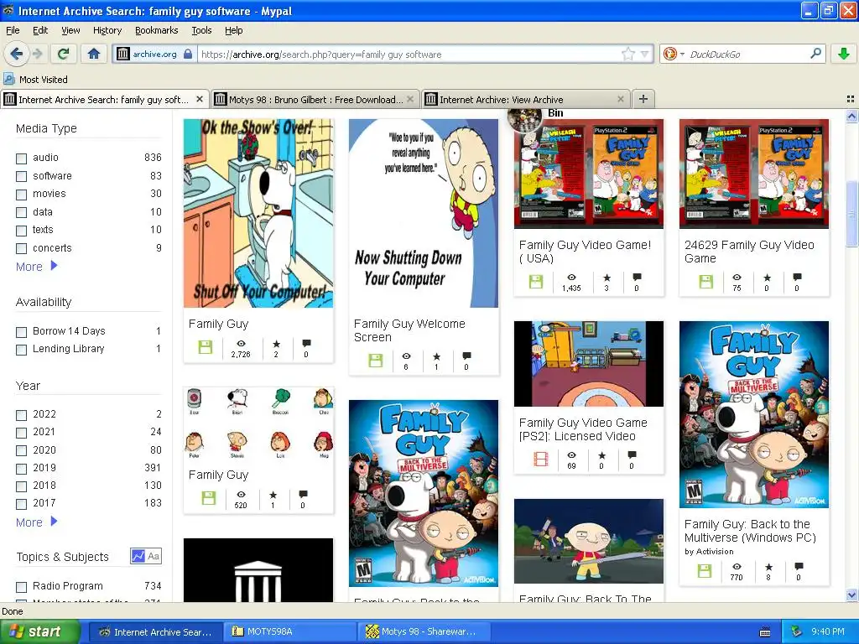Close the Internet Archive: View Archive tab

tap(620, 99)
